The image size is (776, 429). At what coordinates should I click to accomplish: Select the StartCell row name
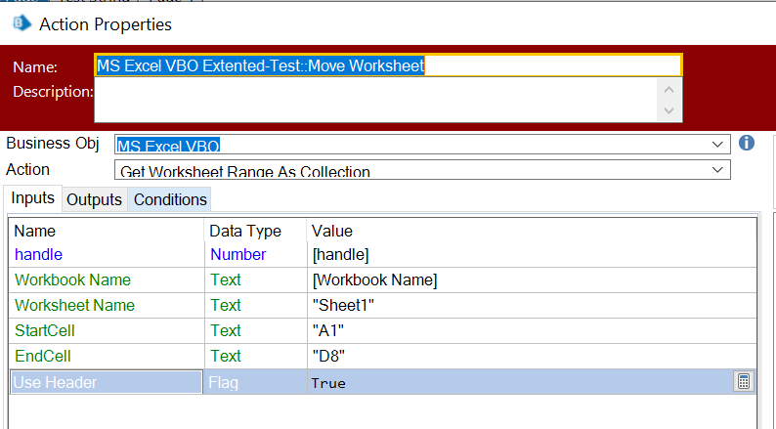(45, 330)
